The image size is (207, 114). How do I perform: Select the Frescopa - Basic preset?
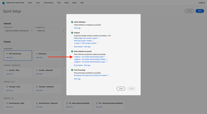(x=18, y=89)
